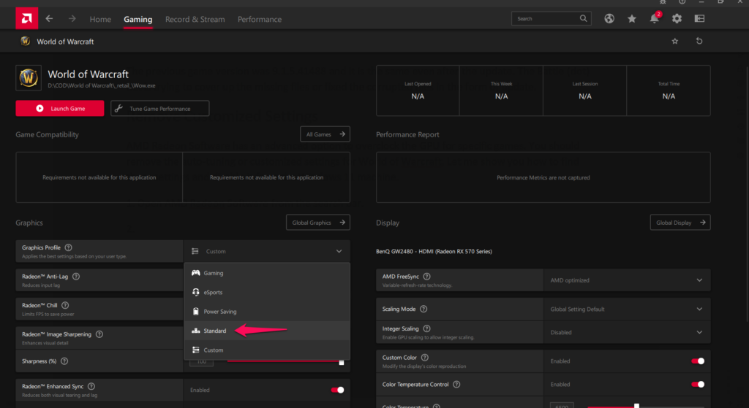Switch to the Gaming tab
749x408 pixels.
138,19
